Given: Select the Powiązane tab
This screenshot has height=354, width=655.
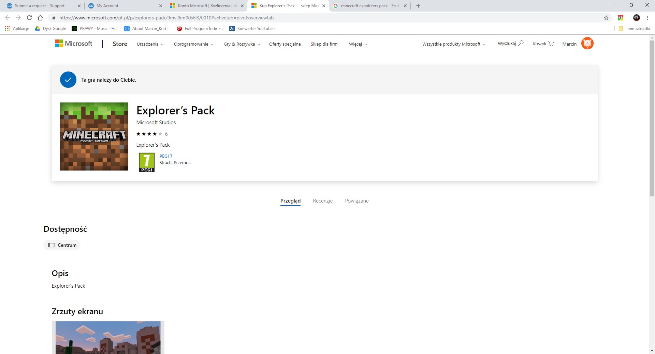Looking at the screenshot, I should click(357, 201).
